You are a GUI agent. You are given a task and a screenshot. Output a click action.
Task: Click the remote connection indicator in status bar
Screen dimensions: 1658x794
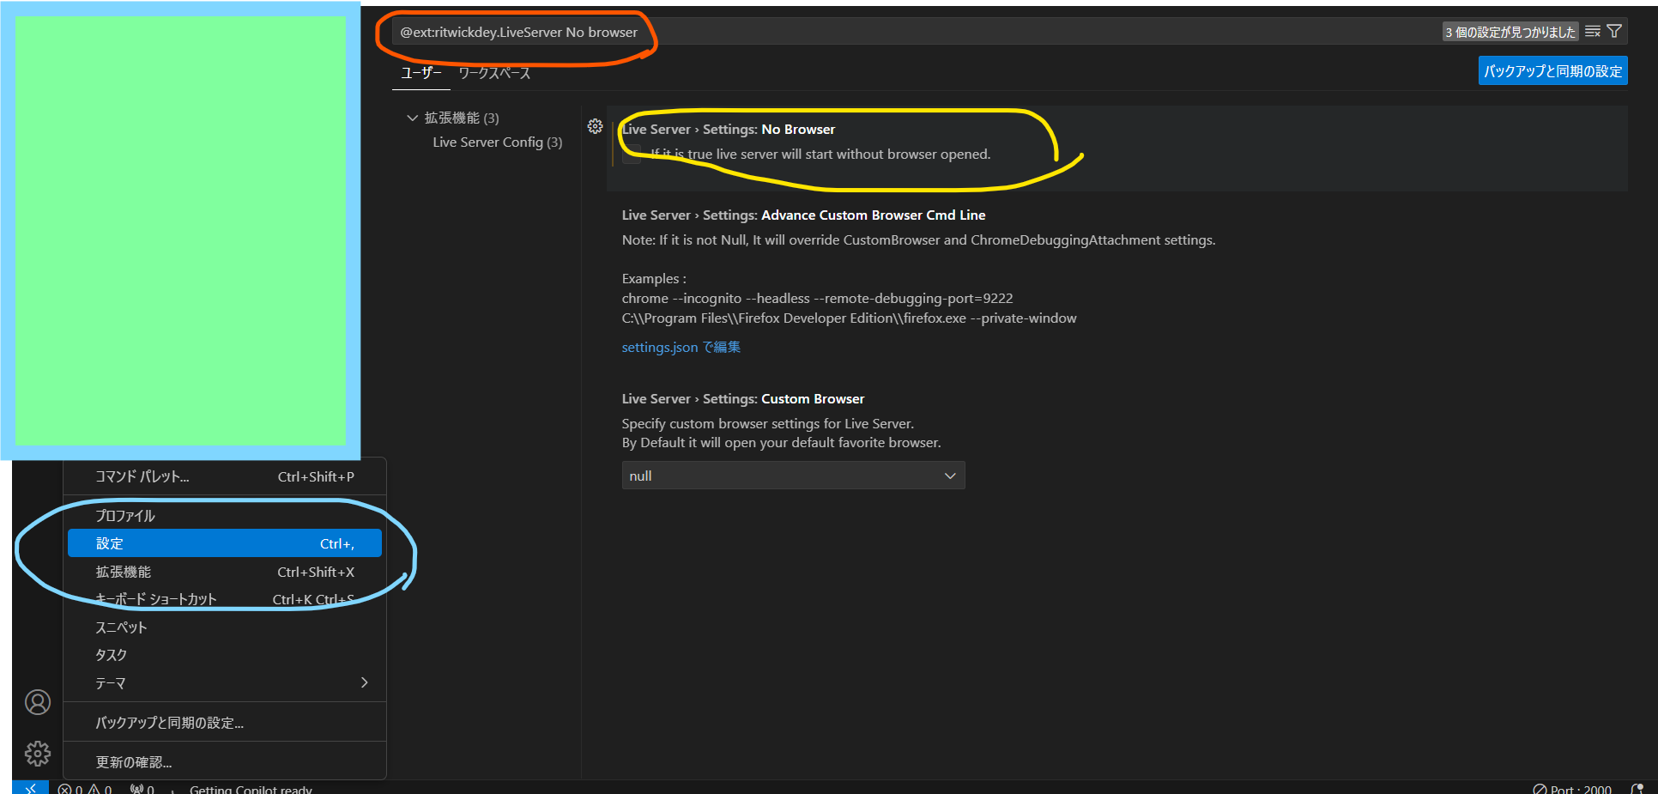tap(31, 787)
